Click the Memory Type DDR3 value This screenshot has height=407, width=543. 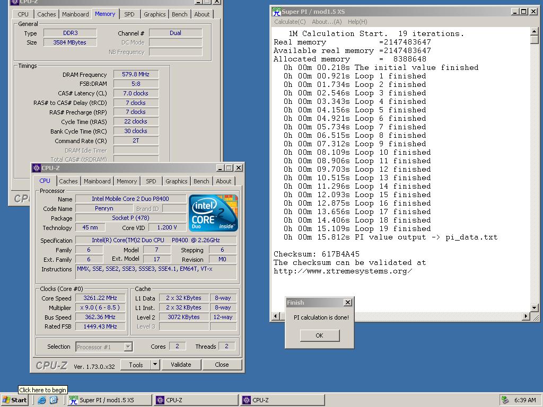(70, 33)
